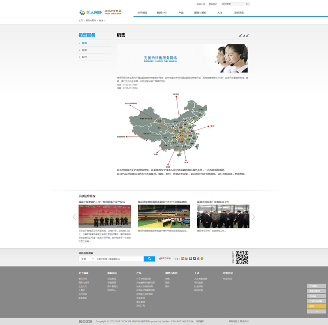Image resolution: width=328 pixels, height=325 pixels.
Task: Click the 站内搜索 header search field
Action: [x=233, y=4]
